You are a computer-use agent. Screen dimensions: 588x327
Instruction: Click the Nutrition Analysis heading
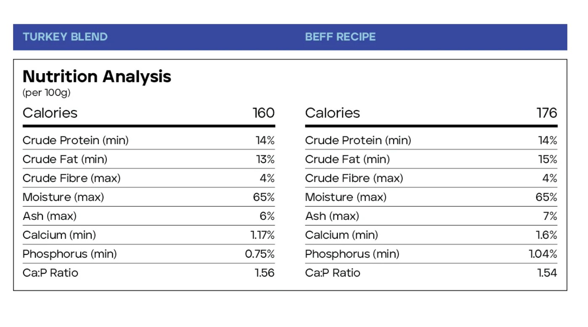click(97, 76)
